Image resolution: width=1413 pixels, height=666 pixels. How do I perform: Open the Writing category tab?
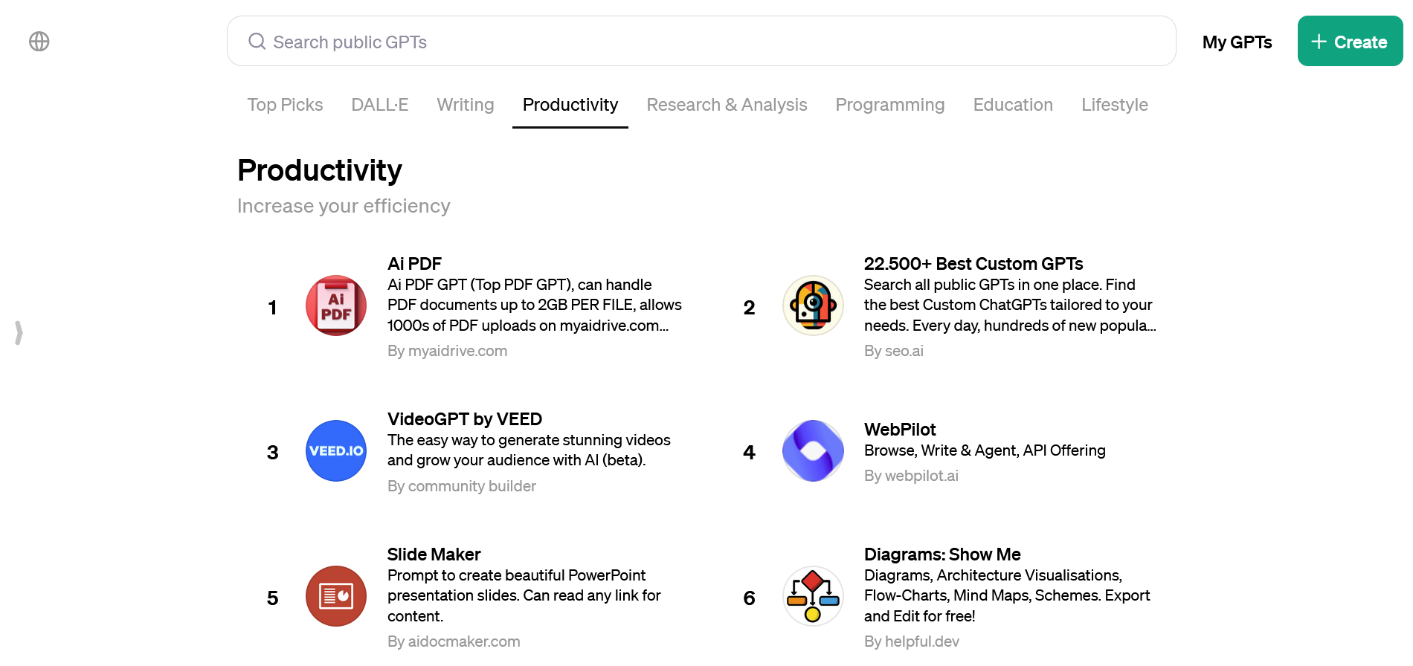coord(465,105)
